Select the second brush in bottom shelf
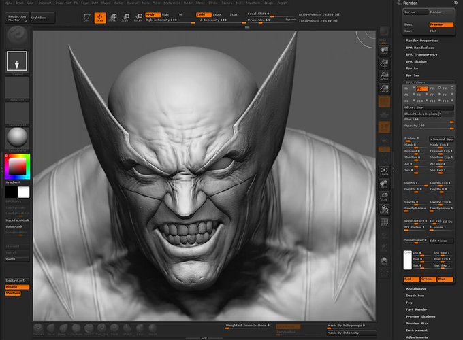Image resolution: width=463 pixels, height=340 pixels. coord(51,329)
